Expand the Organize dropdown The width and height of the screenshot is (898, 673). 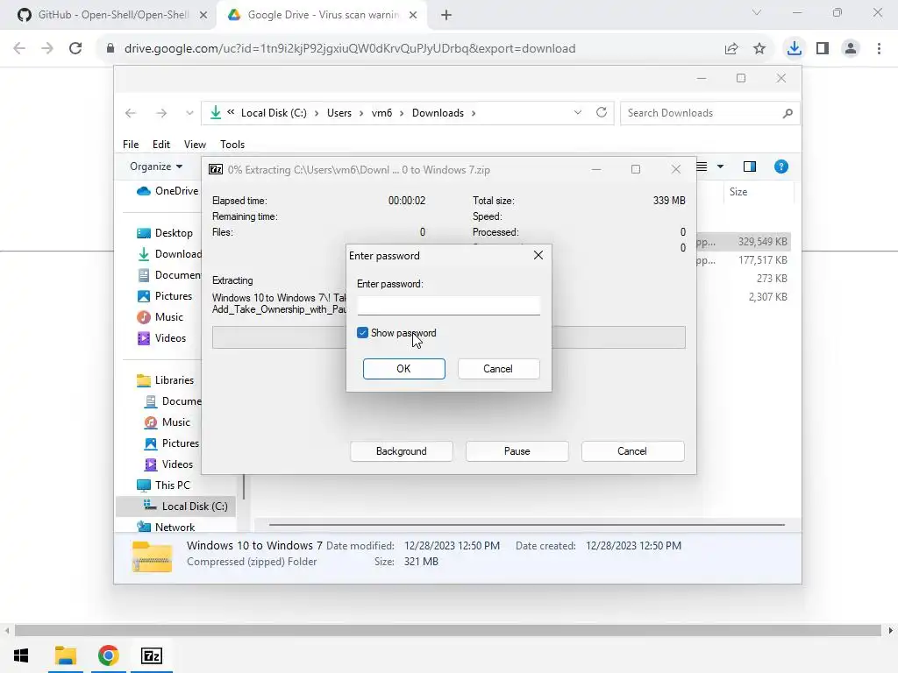[156, 166]
